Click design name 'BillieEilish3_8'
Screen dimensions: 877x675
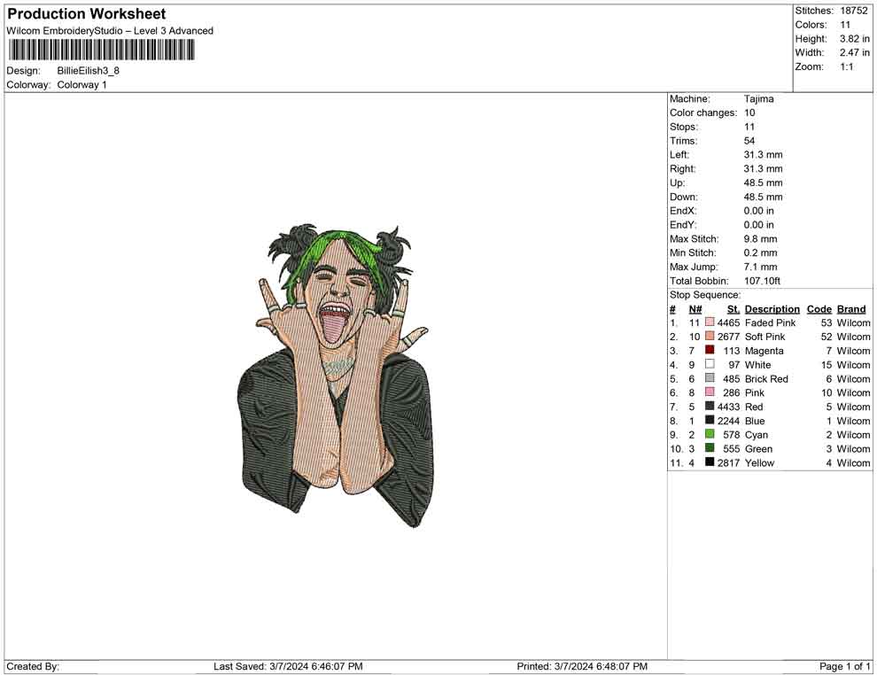pos(89,71)
